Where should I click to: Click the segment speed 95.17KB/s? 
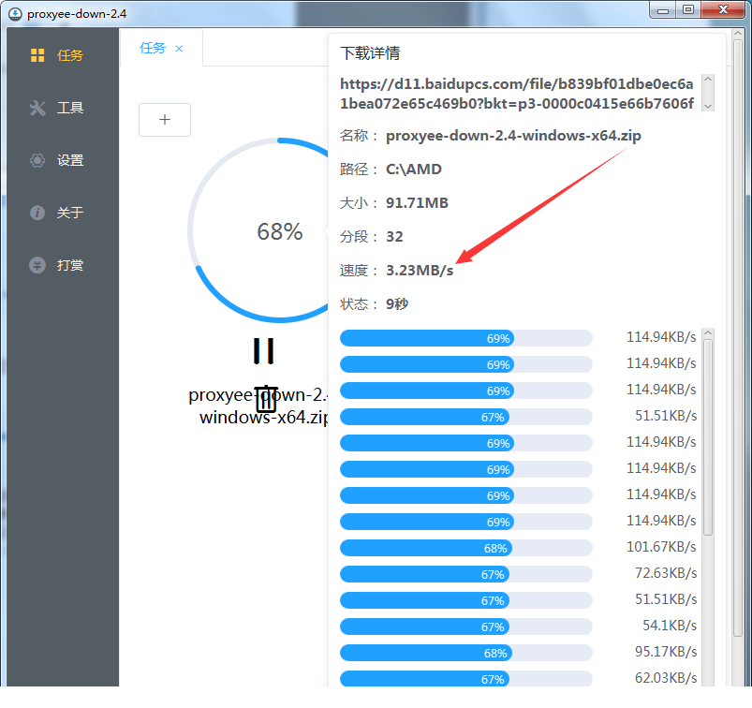[666, 652]
